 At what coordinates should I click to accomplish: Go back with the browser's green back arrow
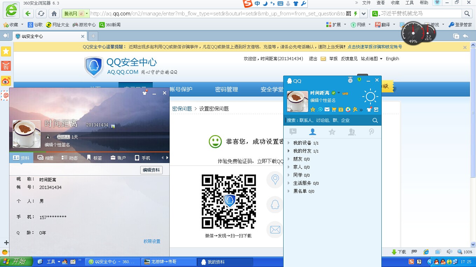click(x=28, y=14)
